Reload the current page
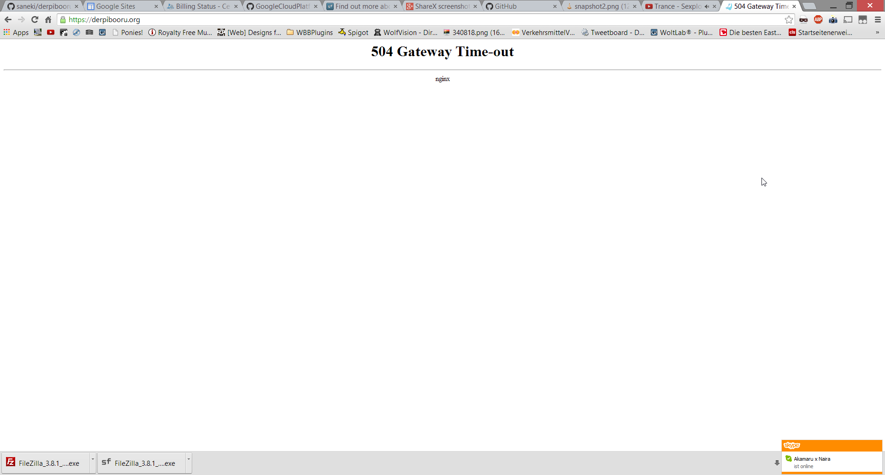Image resolution: width=885 pixels, height=475 pixels. 35,20
